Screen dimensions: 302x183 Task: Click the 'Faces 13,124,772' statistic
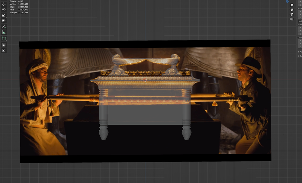pyautogui.click(x=19, y=10)
